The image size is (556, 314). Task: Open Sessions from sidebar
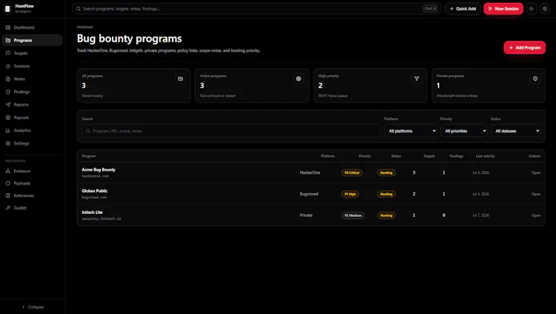pos(32,66)
